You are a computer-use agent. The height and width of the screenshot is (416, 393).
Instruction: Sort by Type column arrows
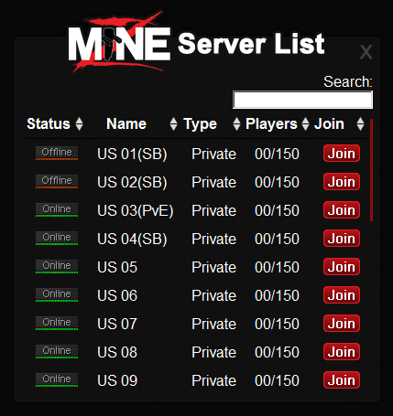pyautogui.click(x=236, y=124)
